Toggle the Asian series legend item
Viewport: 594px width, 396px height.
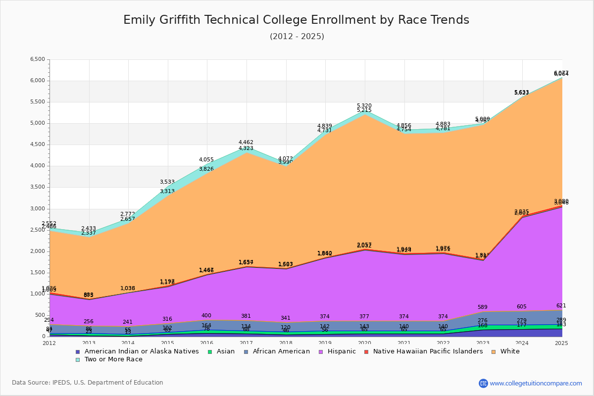[x=220, y=351]
